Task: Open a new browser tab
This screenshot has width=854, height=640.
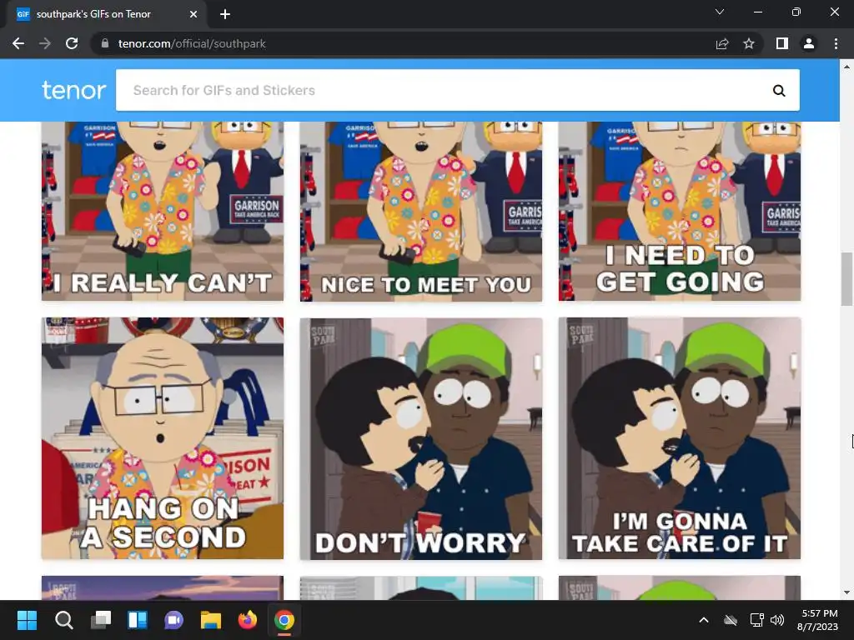Action: coord(225,14)
